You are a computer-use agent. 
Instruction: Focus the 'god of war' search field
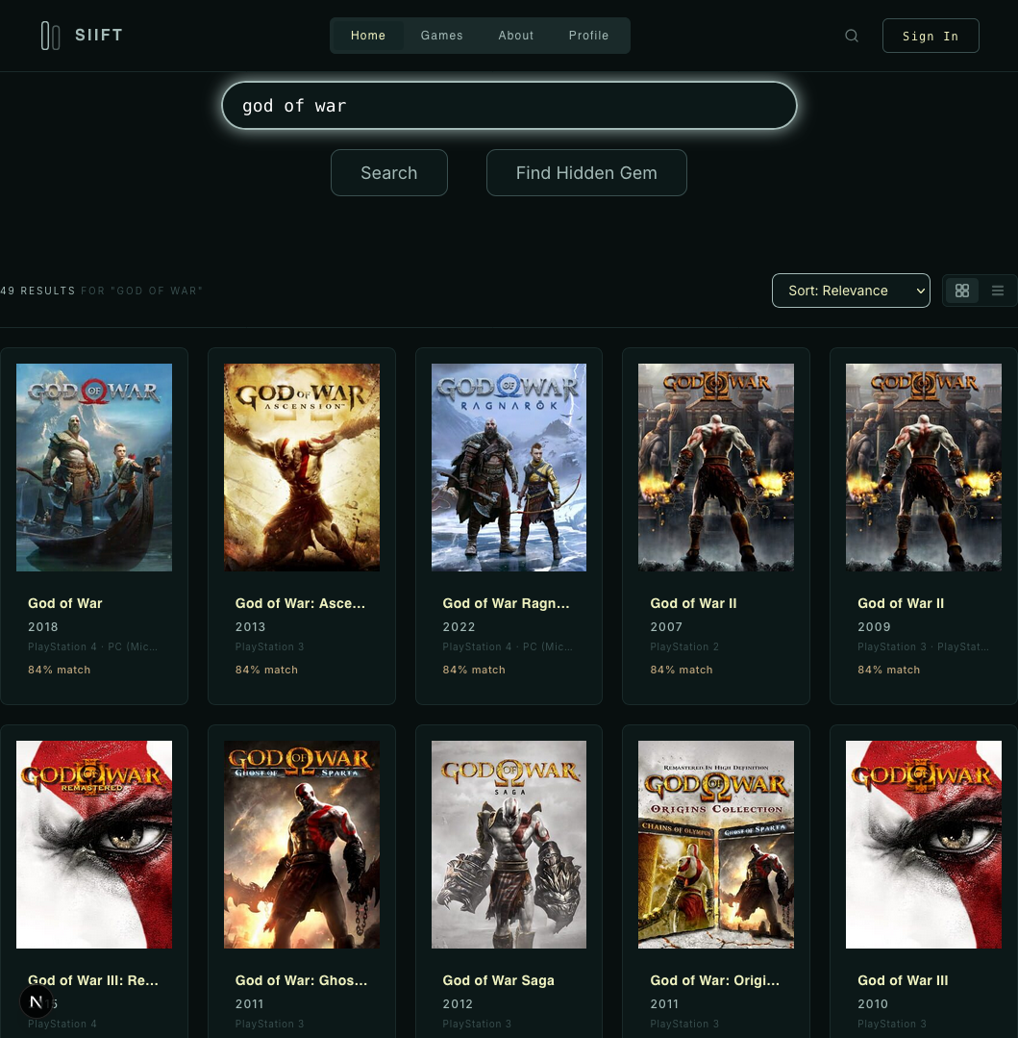pyautogui.click(x=509, y=105)
